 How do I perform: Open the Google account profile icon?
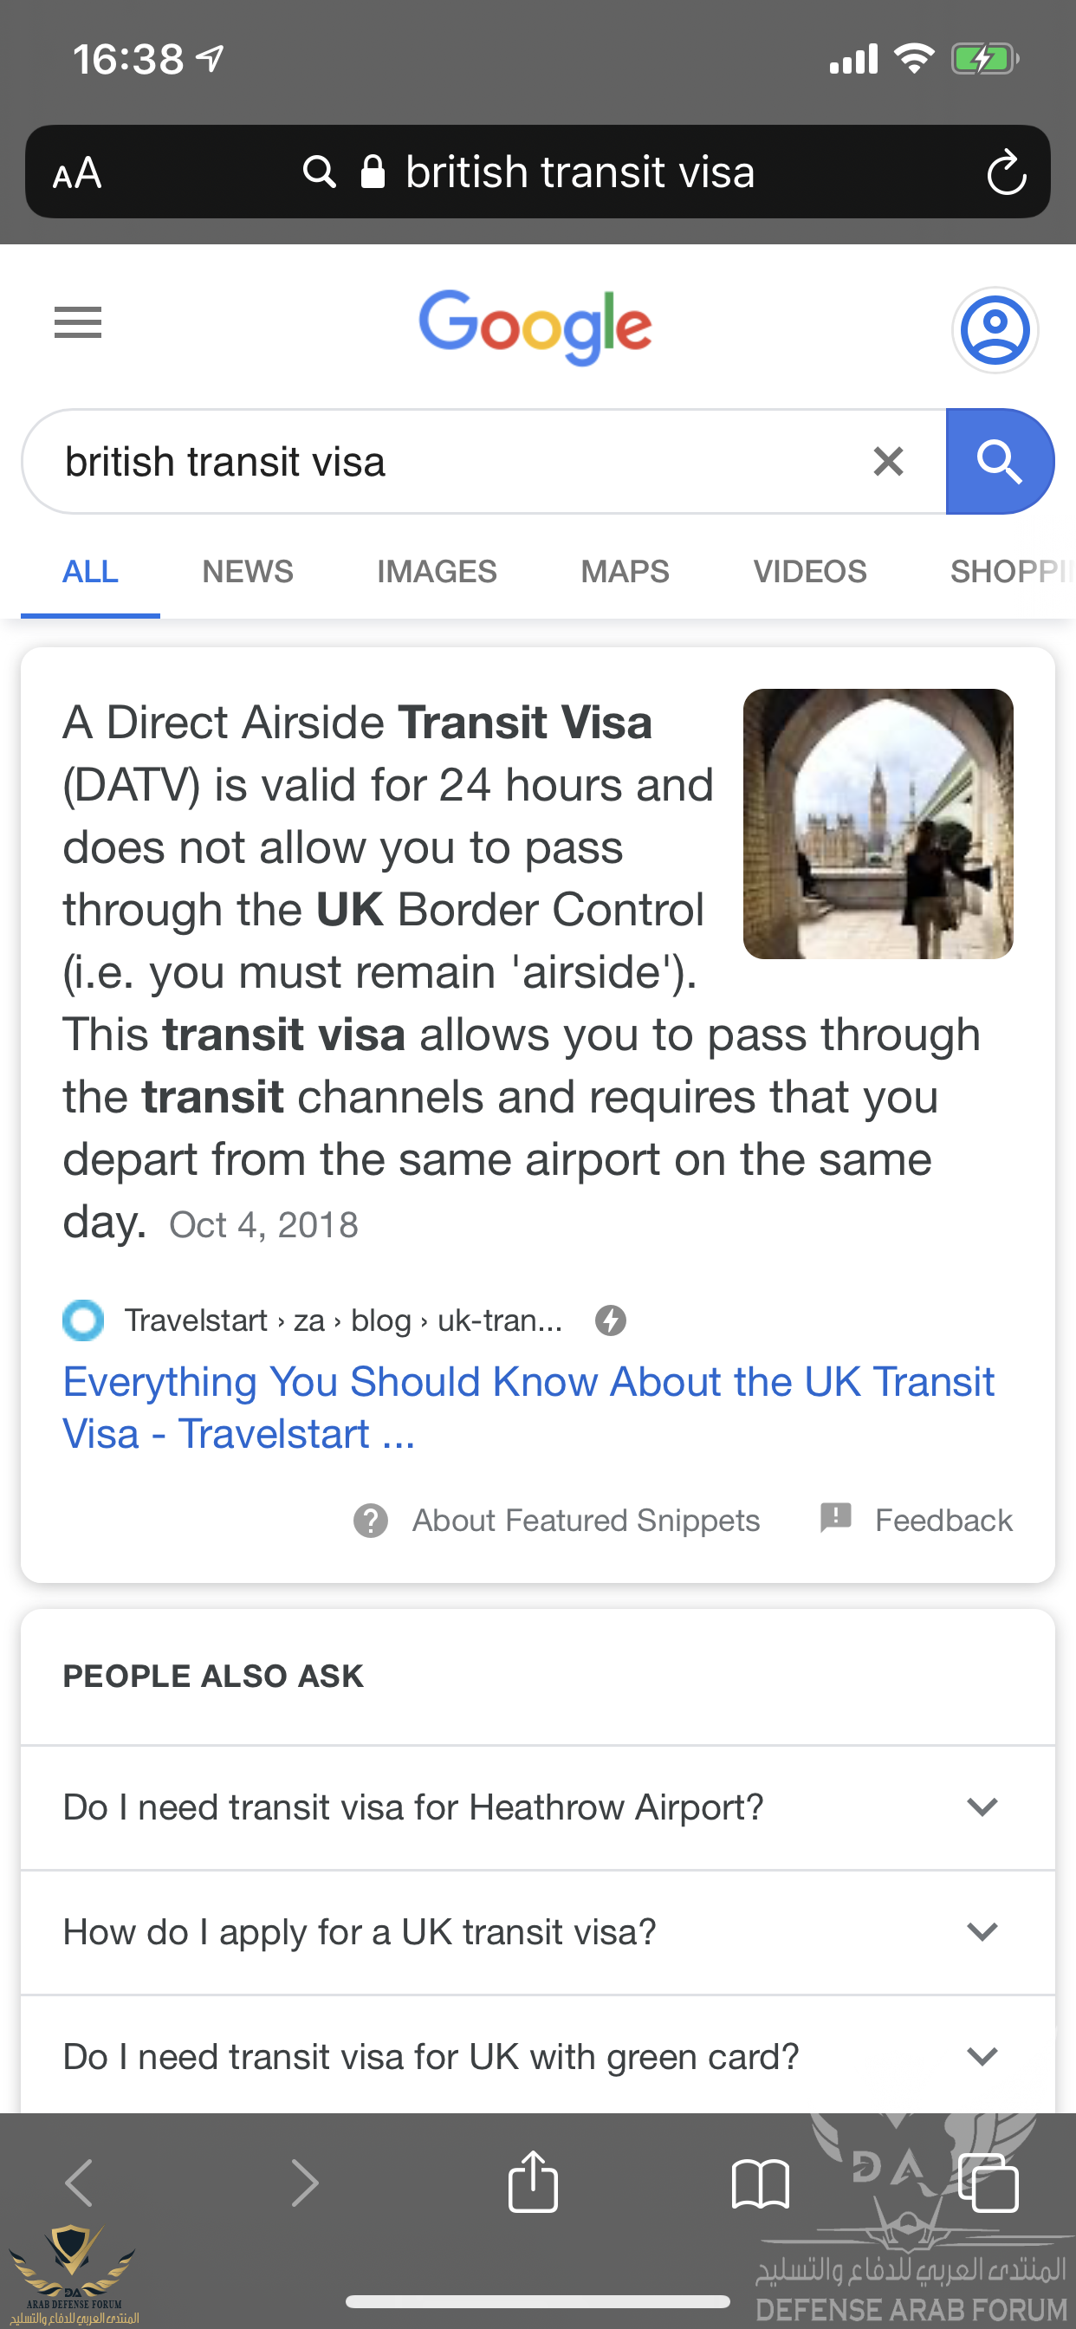click(x=995, y=330)
